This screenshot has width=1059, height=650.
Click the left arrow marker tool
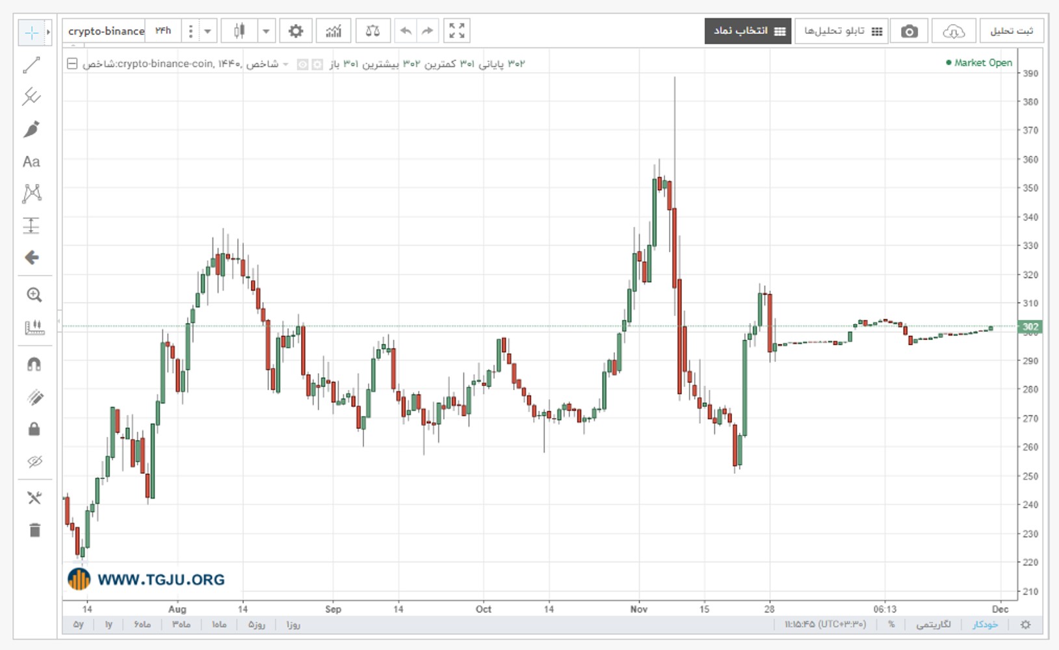pos(31,257)
